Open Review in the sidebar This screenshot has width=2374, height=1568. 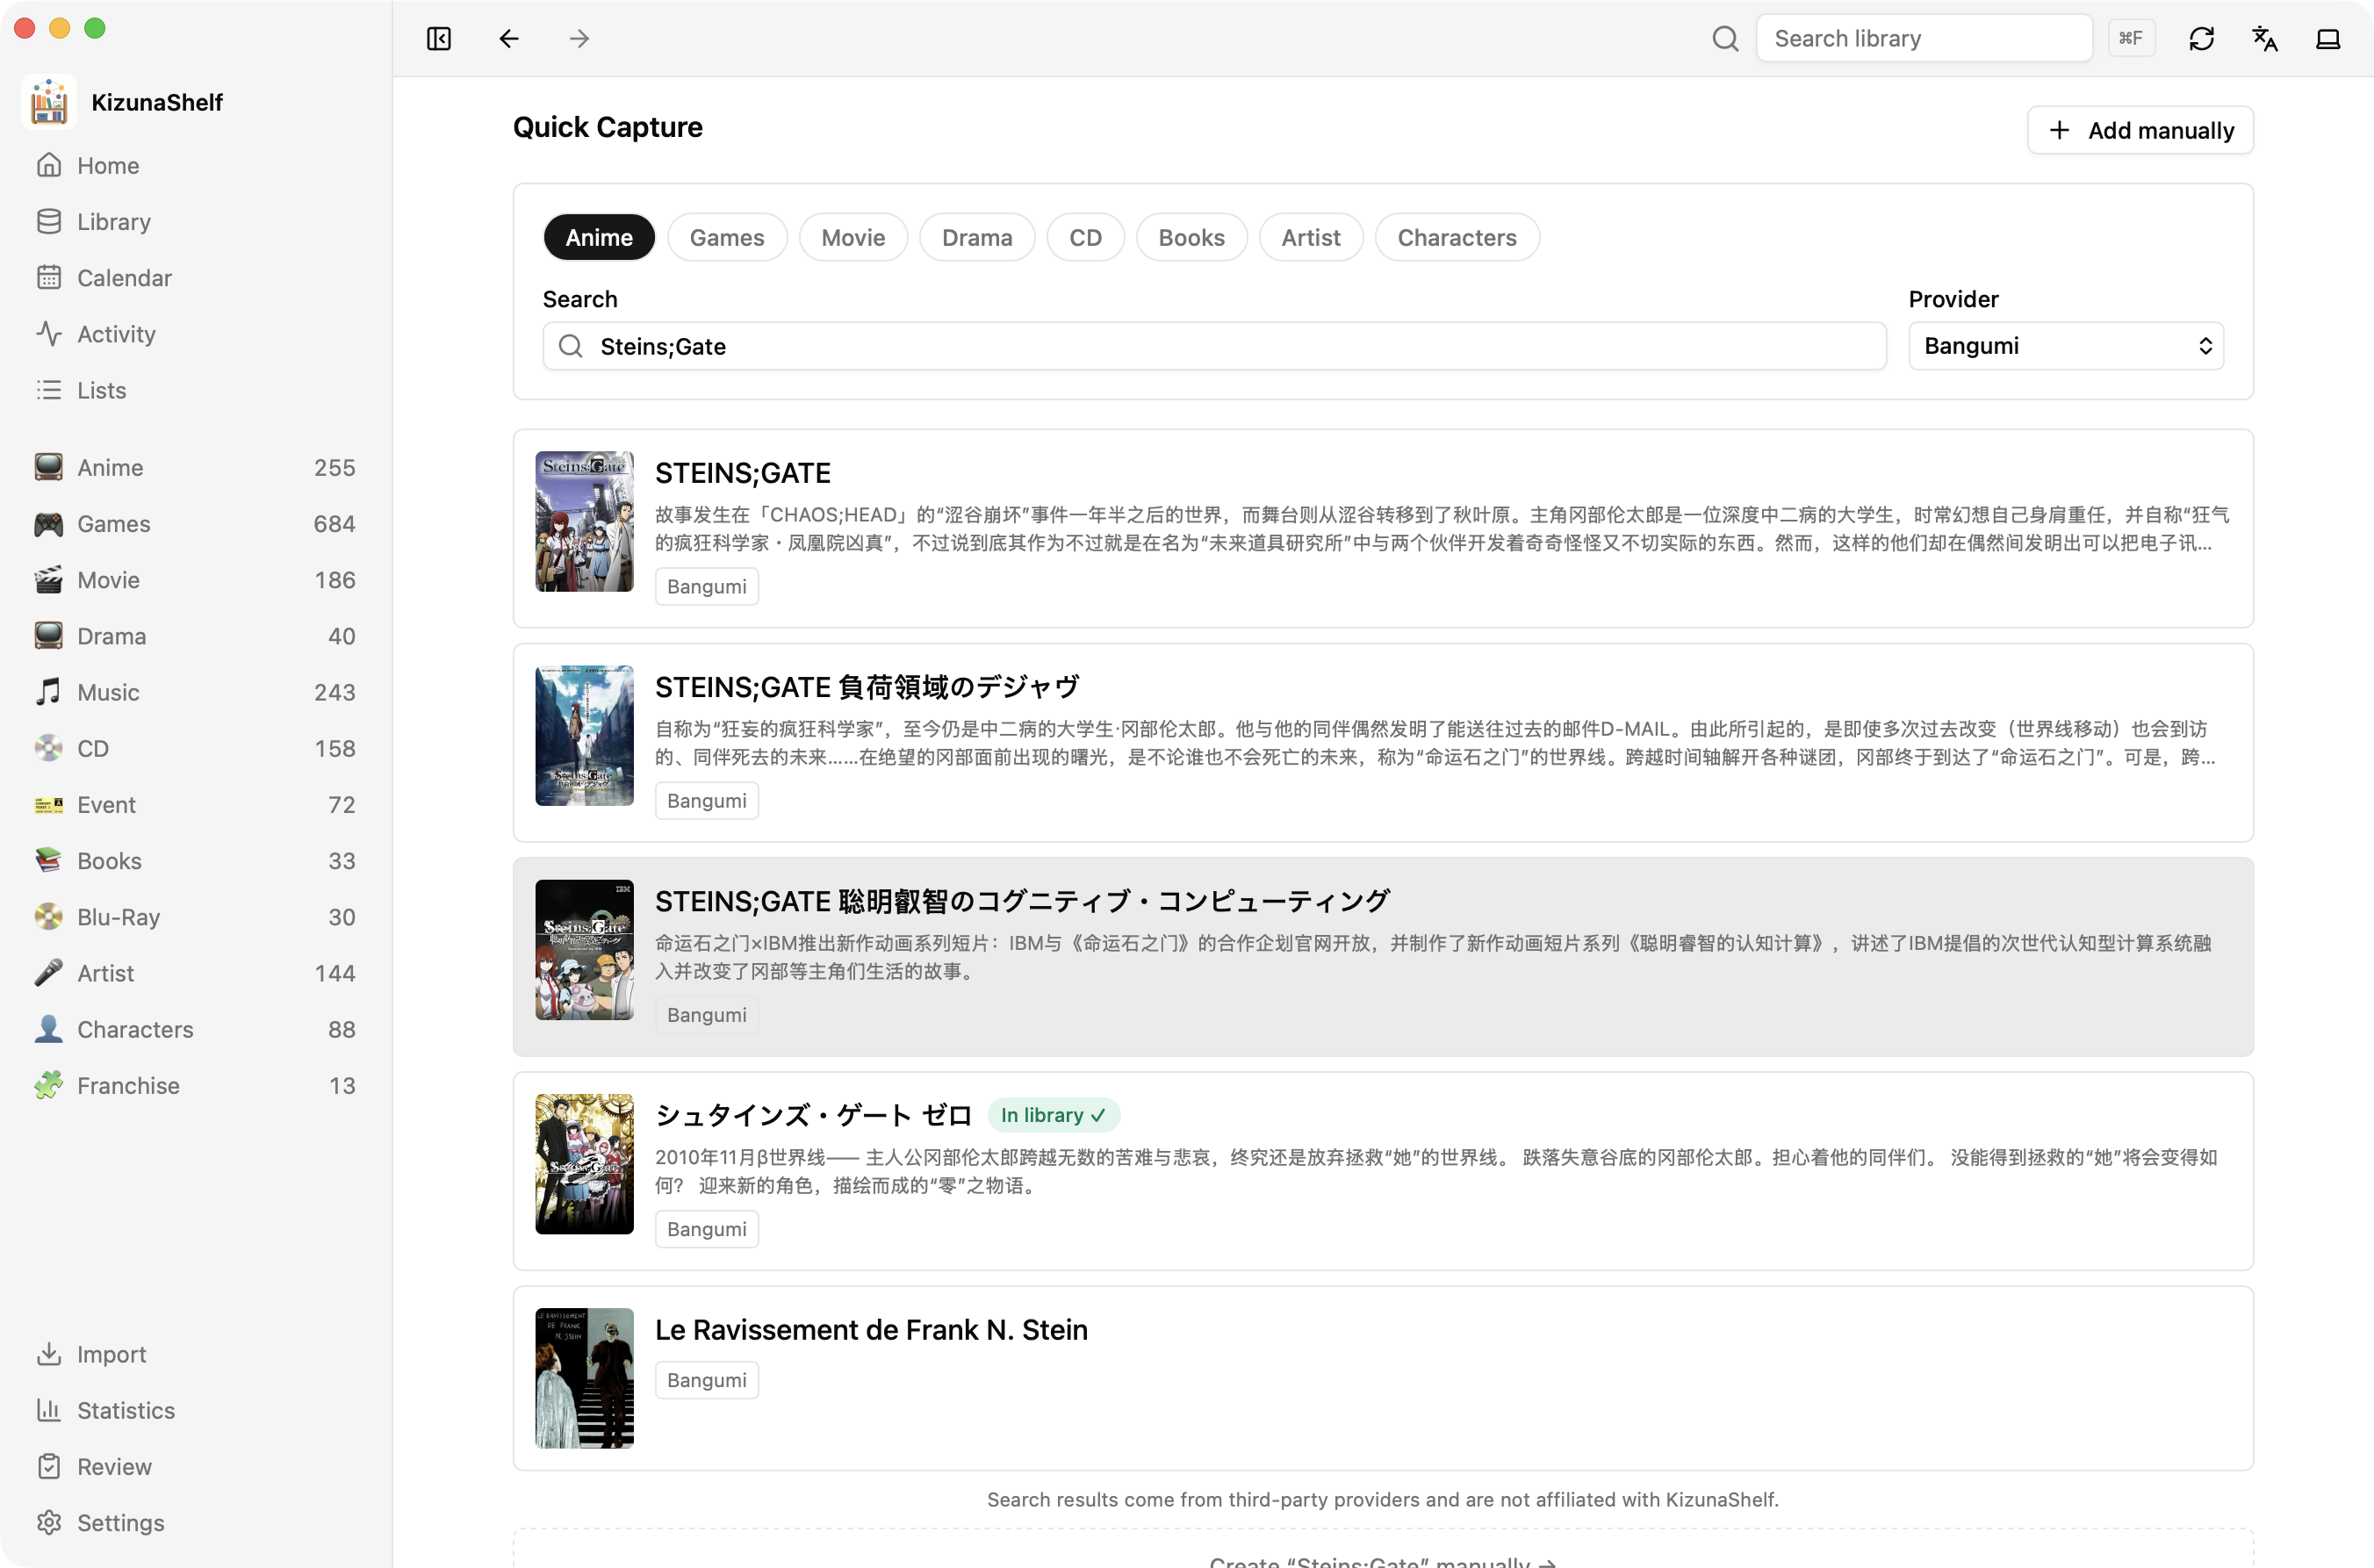pyautogui.click(x=196, y=1466)
